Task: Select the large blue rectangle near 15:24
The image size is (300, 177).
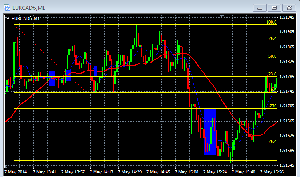Action: coord(210,132)
